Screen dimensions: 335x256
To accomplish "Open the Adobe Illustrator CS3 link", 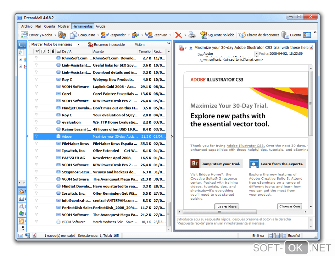I will pos(246,146).
